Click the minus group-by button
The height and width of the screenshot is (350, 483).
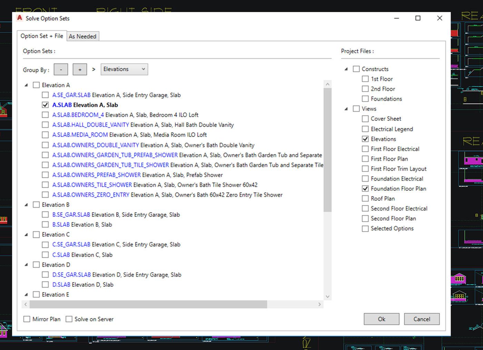click(x=61, y=70)
